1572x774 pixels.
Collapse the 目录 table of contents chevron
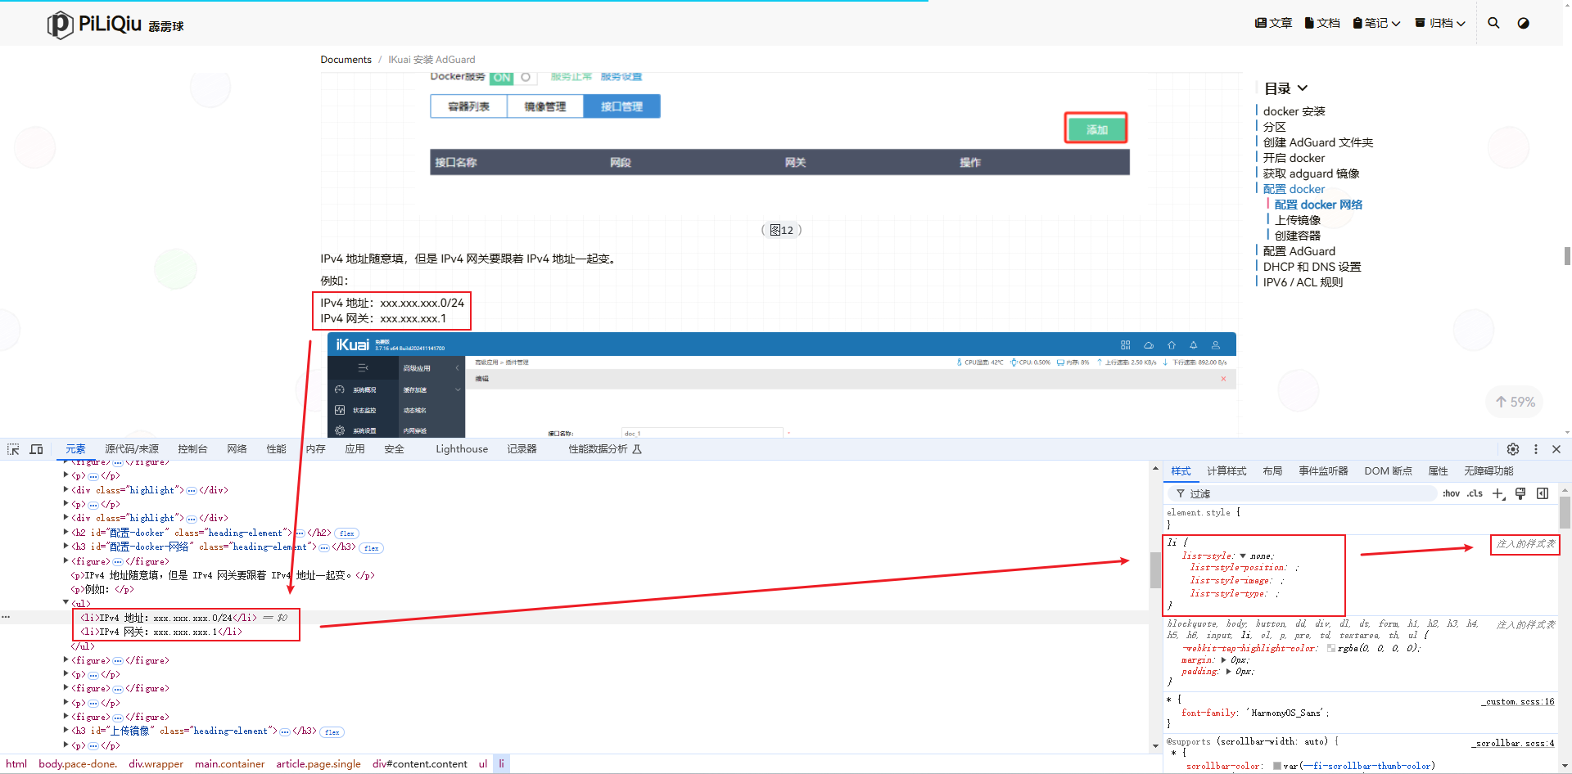click(1303, 88)
